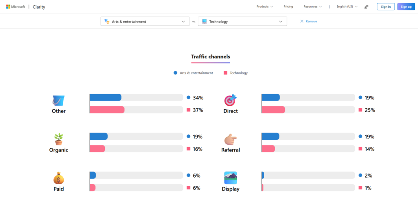Click the Display landscape picture icon
The width and height of the screenshot is (418, 200).
point(230,178)
